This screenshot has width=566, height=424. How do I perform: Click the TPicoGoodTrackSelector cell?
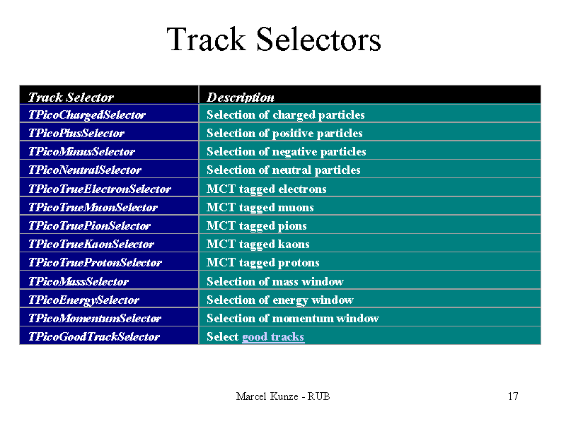[x=94, y=337]
